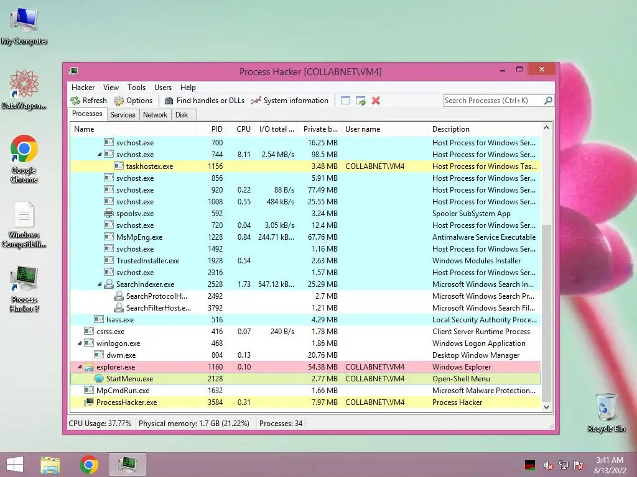The width and height of the screenshot is (637, 477).
Task: Open Chrome from the taskbar
Action: click(89, 465)
